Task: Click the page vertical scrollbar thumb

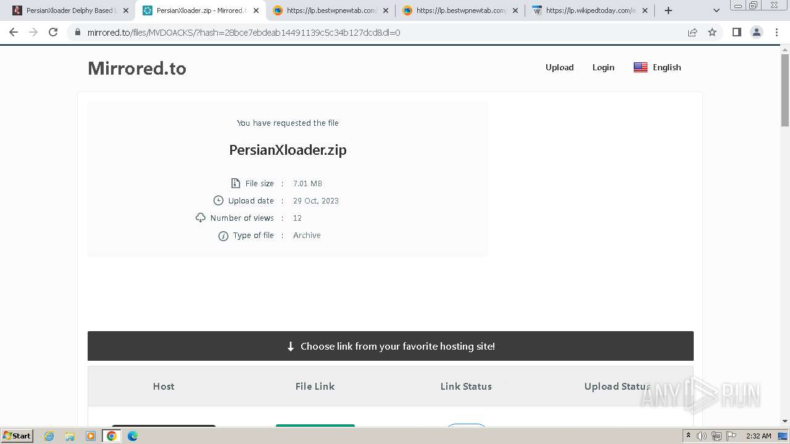Action: [785, 90]
